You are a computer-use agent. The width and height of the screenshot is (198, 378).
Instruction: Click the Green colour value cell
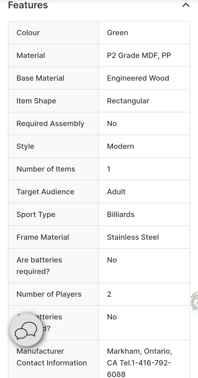click(144, 33)
